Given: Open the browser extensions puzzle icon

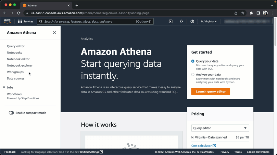Looking at the screenshot, I should [x=251, y=13].
